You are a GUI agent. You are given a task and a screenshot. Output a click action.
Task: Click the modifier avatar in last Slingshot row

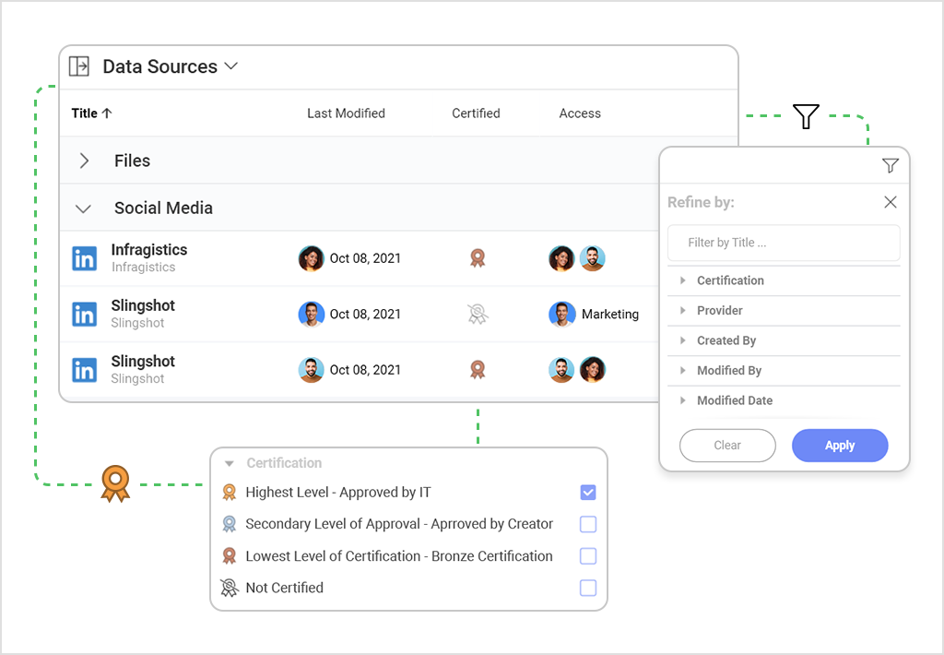click(312, 370)
